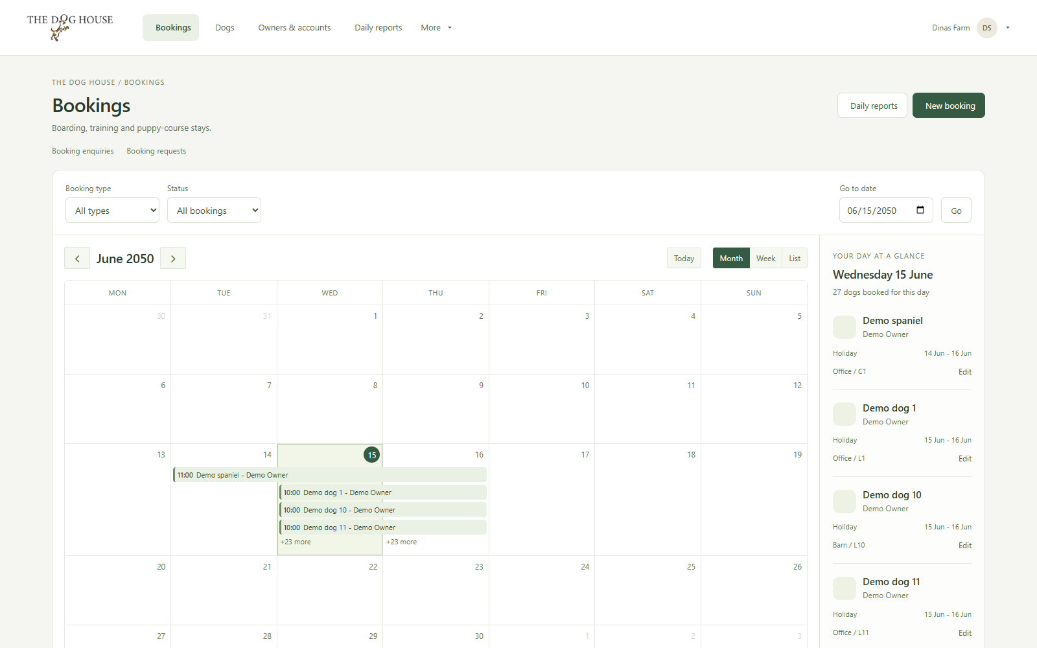1037x648 pixels.
Task: Open the More navigation dropdown
Action: [436, 28]
